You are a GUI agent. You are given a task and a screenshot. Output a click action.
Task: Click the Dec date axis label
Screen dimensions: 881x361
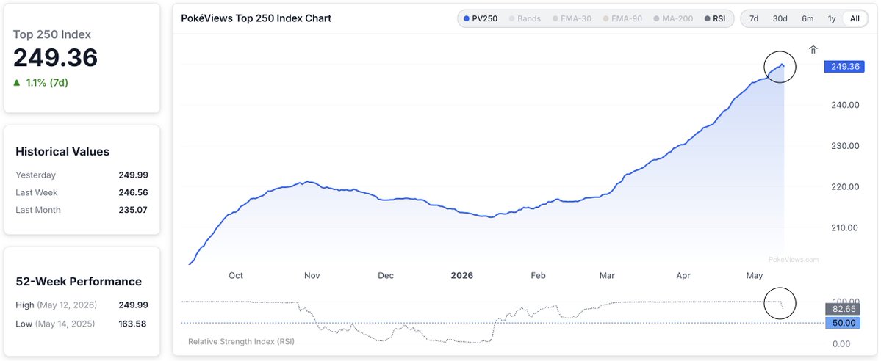[x=386, y=276]
